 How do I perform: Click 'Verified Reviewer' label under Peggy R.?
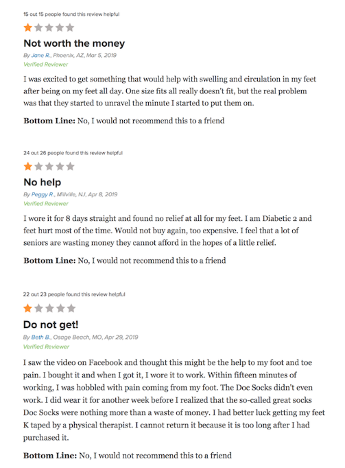coord(46,204)
